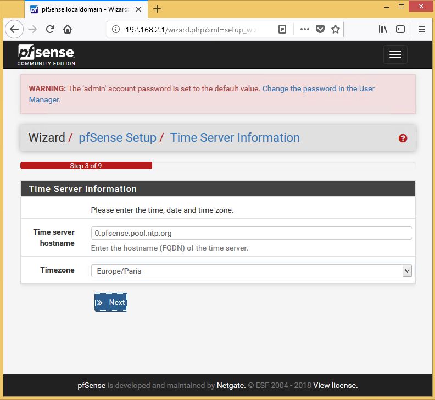This screenshot has height=400, width=435.
Task: Click the pfSense Community Edition logo
Action: pos(46,55)
